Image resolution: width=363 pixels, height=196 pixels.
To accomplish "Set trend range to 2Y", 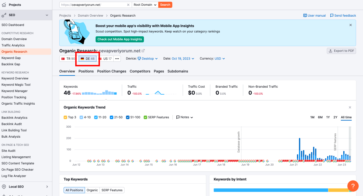I will point(335,117).
